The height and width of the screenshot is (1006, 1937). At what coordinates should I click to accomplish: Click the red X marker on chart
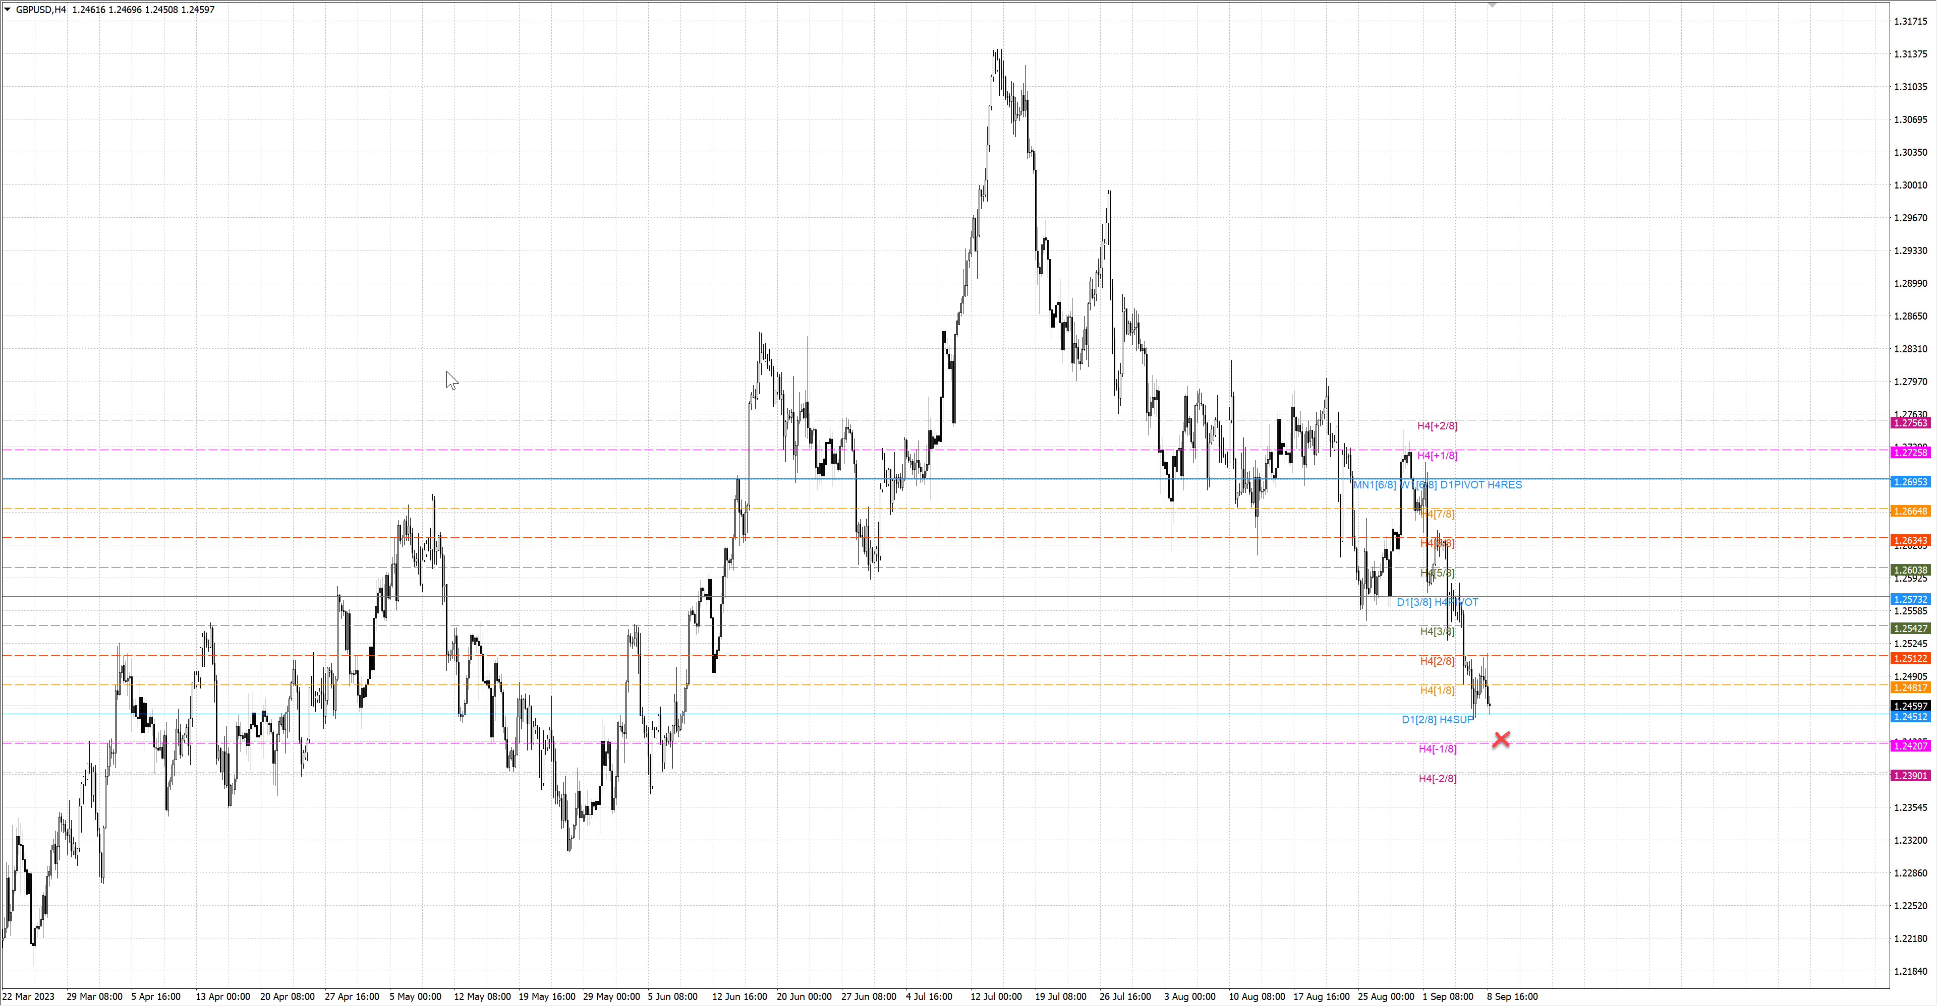tap(1501, 739)
